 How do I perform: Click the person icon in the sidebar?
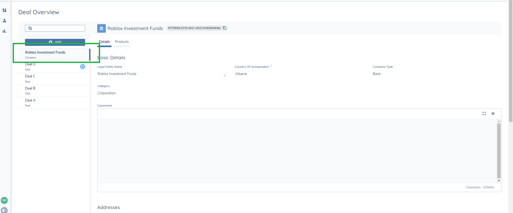4,21
